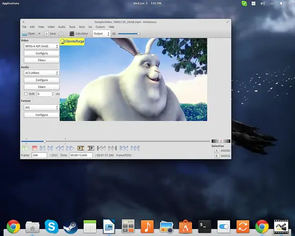Image resolution: width=295 pixels, height=236 pixels.
Task: Click the fast forward double-arrow icon
Action: click(x=70, y=148)
